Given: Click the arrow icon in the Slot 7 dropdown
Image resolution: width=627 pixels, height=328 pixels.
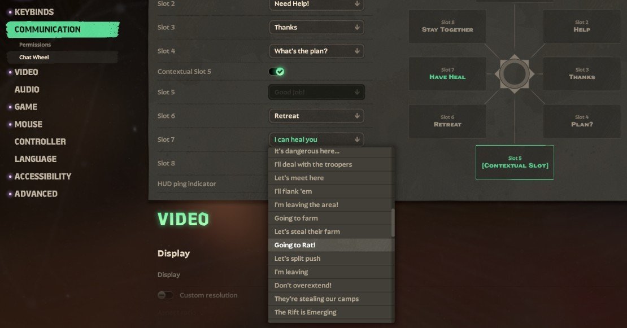Looking at the screenshot, I should (x=356, y=139).
